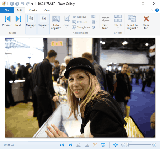The height and width of the screenshot is (149, 160).
Task: Open the Help question mark icon
Action: (x=157, y=10)
